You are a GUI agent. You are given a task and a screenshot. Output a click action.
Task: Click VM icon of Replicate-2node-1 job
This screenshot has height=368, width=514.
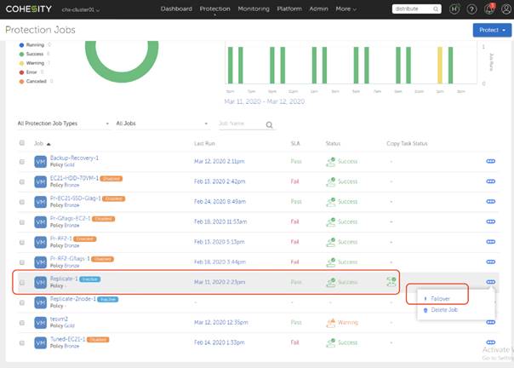click(40, 302)
